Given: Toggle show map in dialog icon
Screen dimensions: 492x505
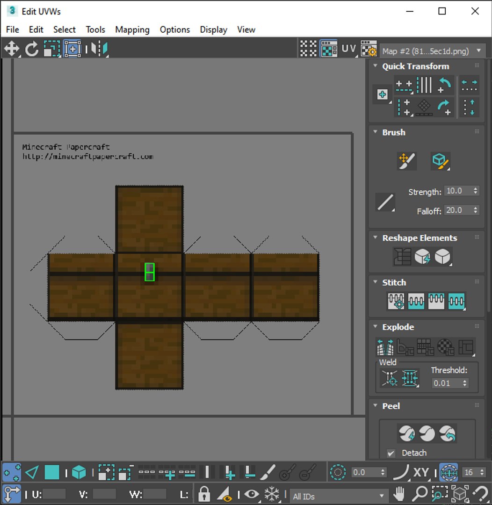Looking at the screenshot, I should [329, 49].
